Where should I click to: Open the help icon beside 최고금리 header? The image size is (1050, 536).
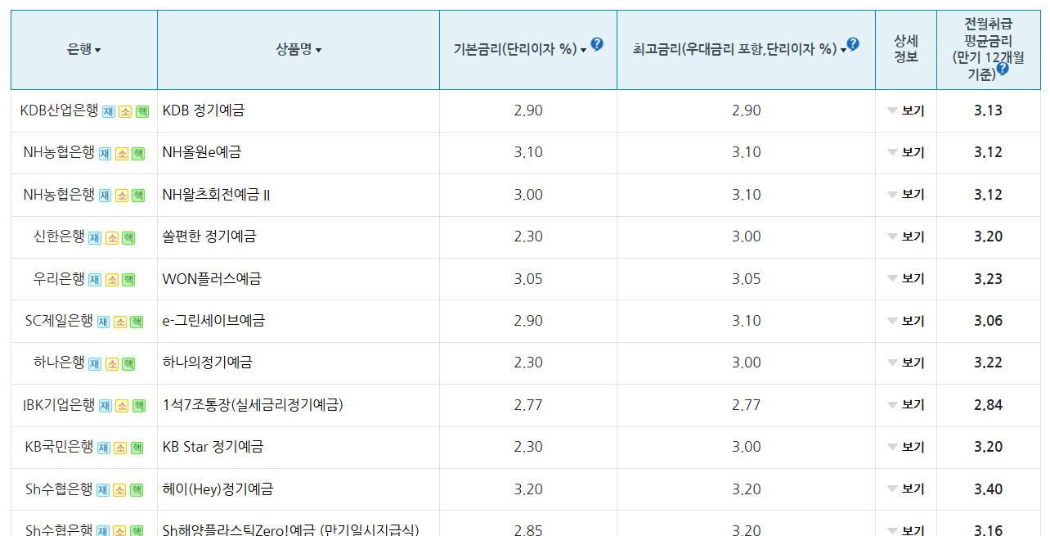coord(853,44)
